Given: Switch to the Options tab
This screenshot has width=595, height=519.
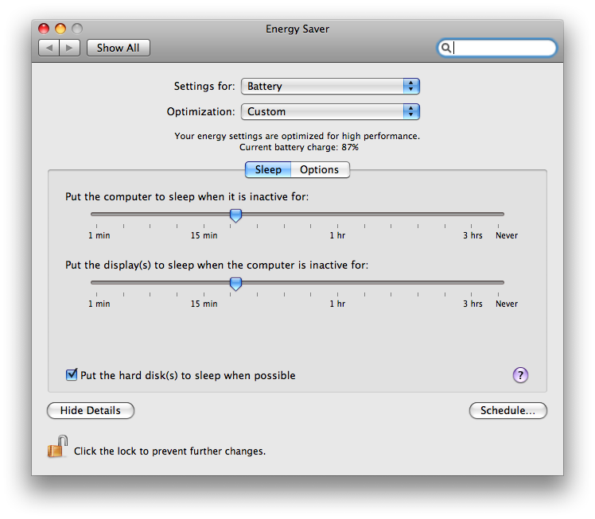Looking at the screenshot, I should pyautogui.click(x=319, y=169).
